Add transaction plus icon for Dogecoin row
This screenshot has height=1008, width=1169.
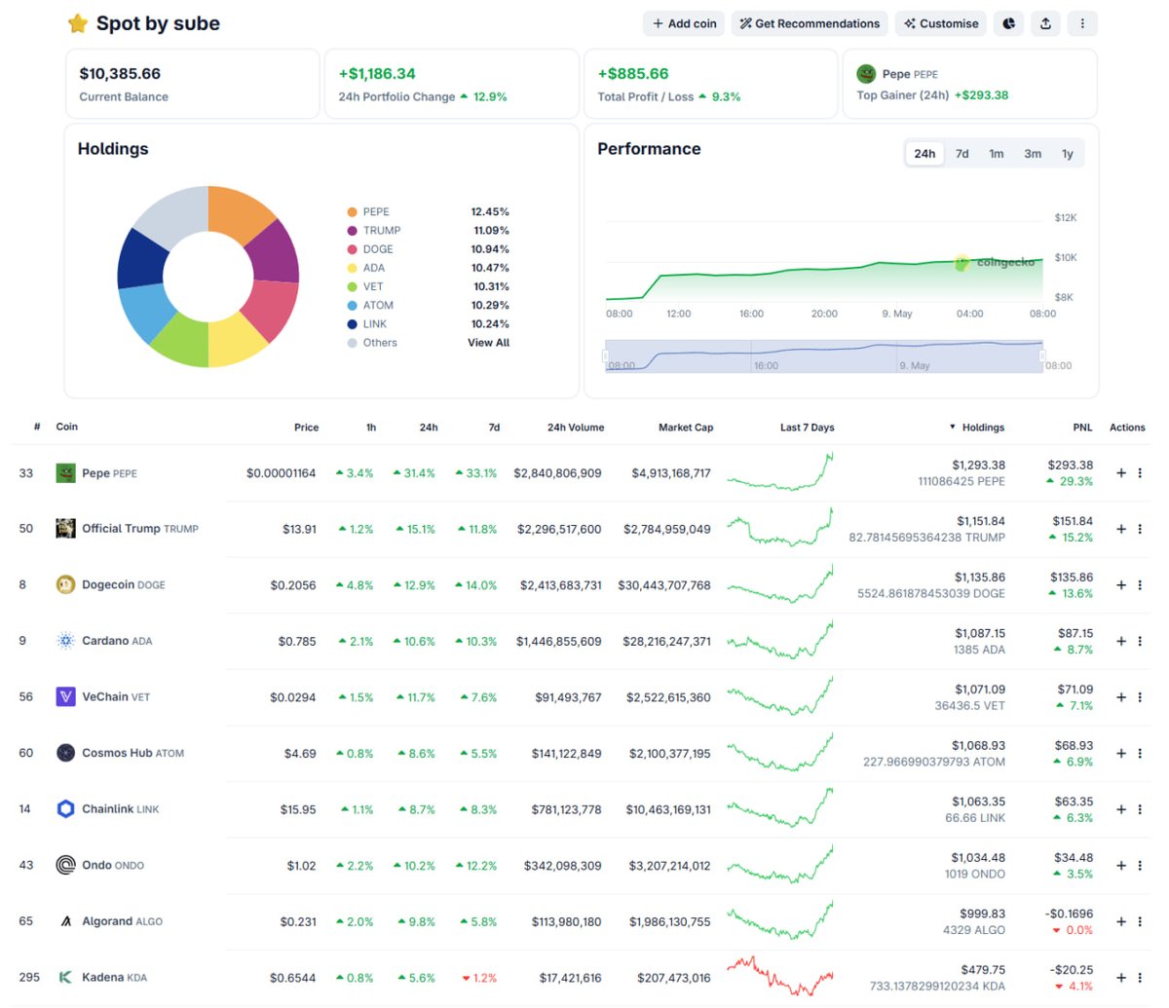pyautogui.click(x=1121, y=585)
